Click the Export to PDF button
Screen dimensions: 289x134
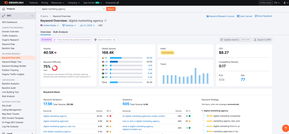pos(262,40)
